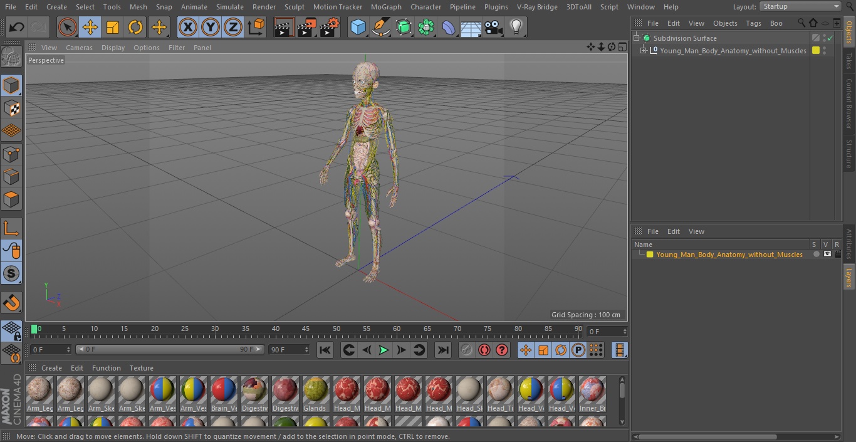
Task: Add a Floor environment object
Action: click(x=471, y=27)
